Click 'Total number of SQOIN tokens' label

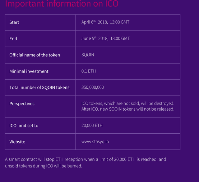click(39, 87)
